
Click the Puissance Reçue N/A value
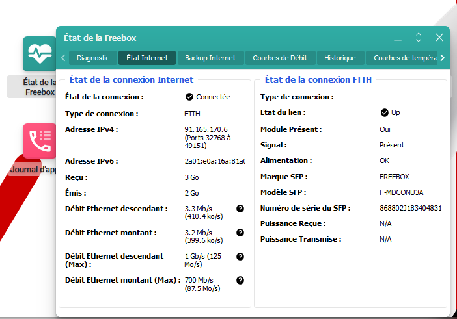point(385,223)
